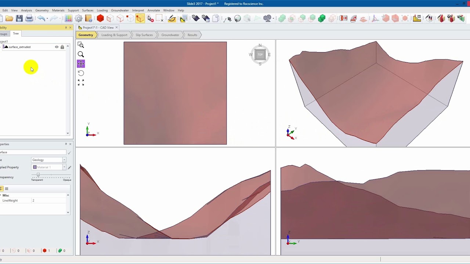Close the Properties panel
Viewport: 470px width, 264px height.
pos(70,144)
